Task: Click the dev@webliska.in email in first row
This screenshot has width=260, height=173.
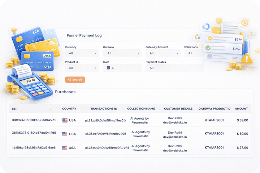Action: point(175,123)
